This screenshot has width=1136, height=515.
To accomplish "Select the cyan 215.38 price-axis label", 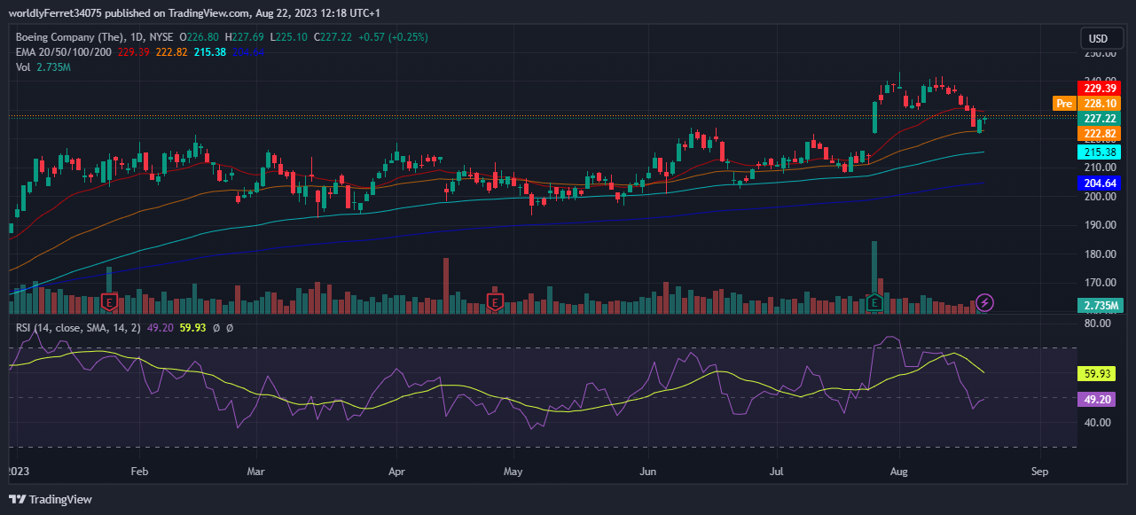I will [1100, 152].
